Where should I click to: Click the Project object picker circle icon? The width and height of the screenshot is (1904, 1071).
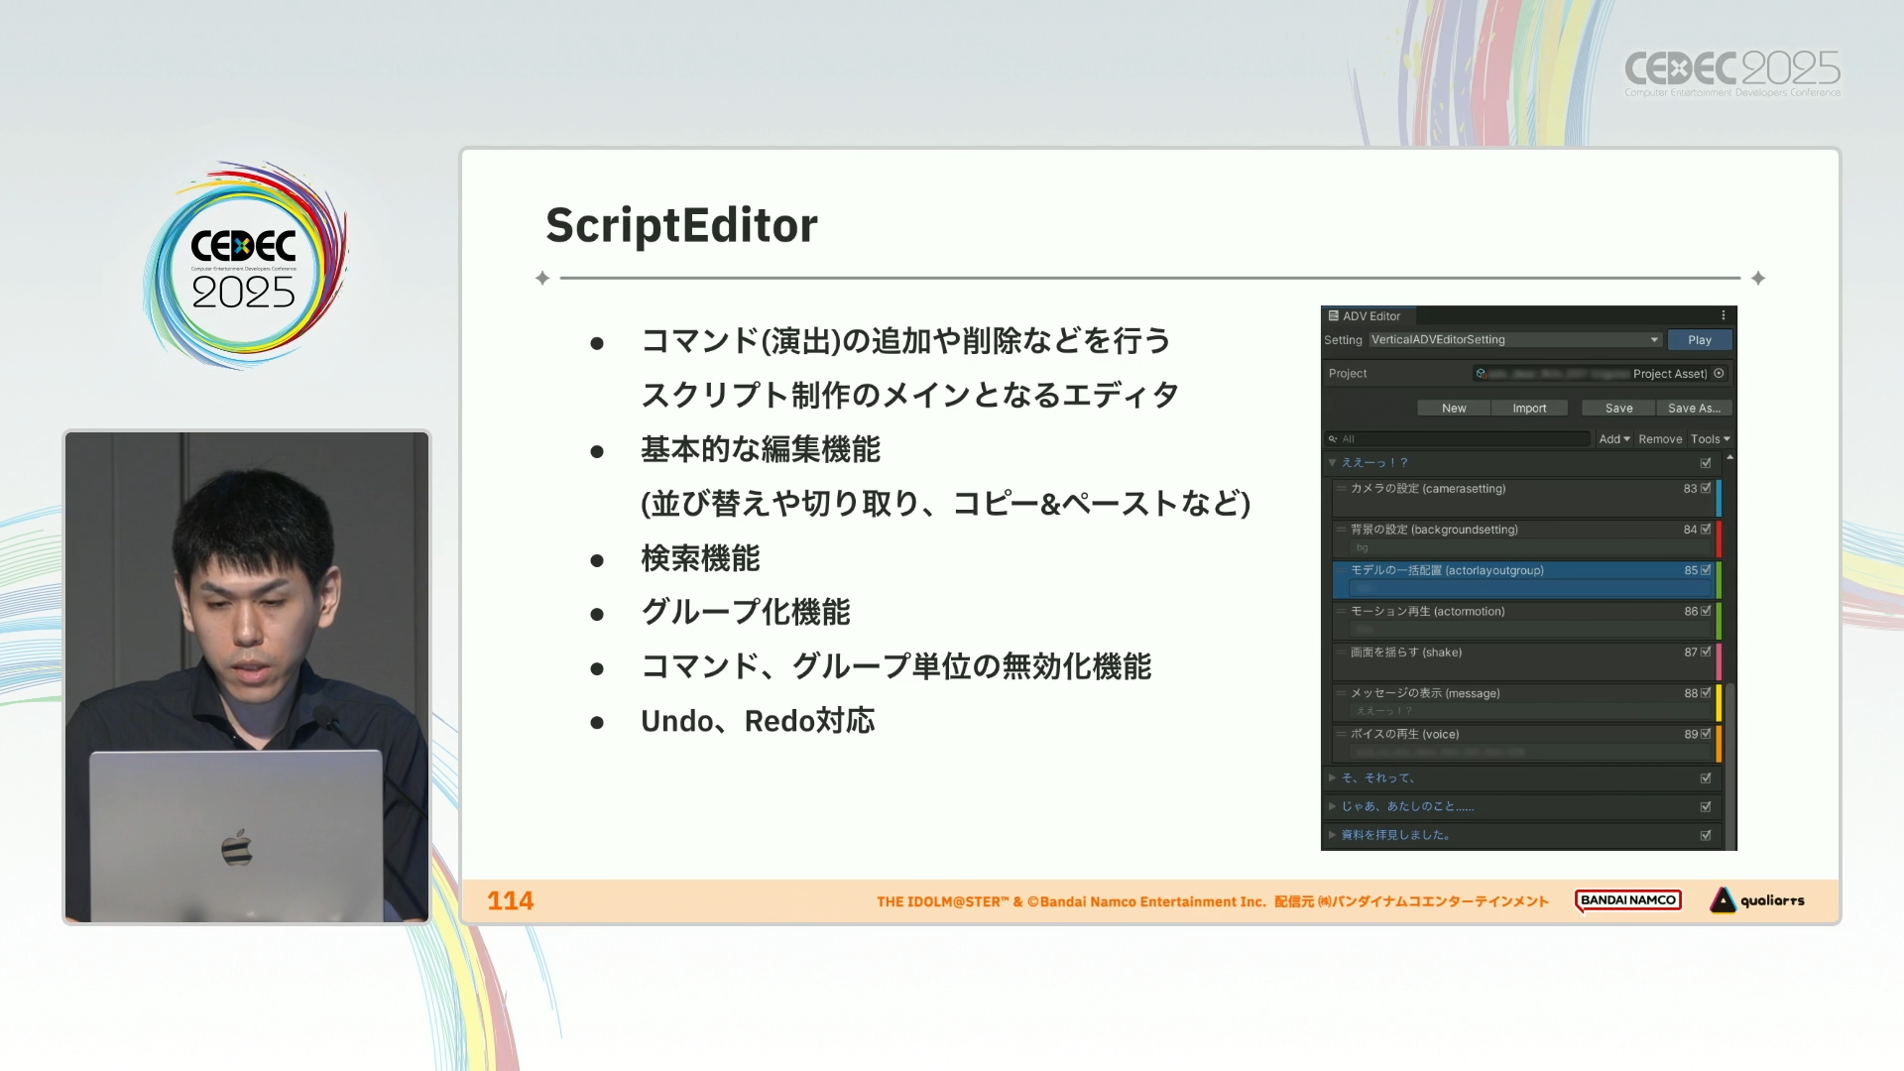pyautogui.click(x=1719, y=374)
